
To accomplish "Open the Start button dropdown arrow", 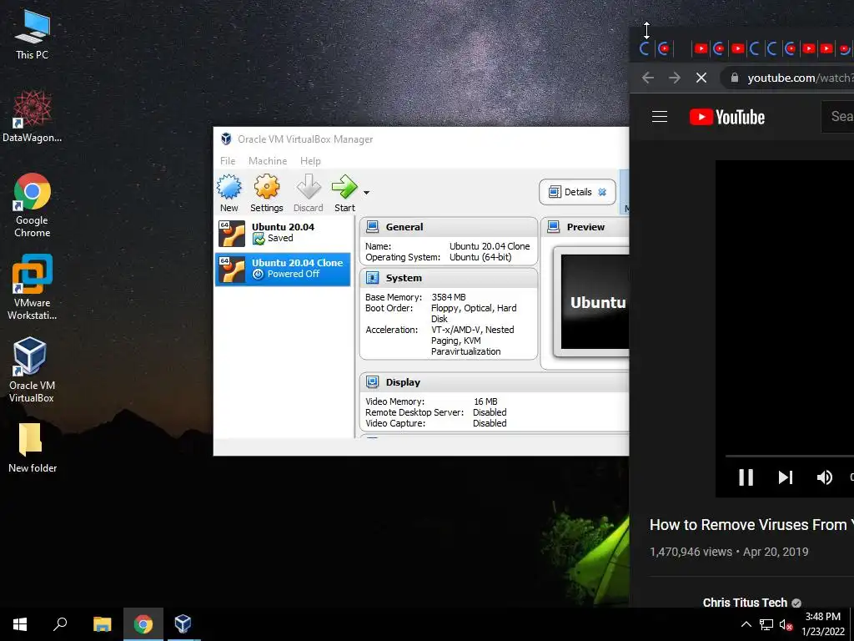I will click(367, 193).
